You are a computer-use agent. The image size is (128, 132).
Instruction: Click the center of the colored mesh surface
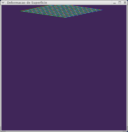pyautogui.click(x=62, y=11)
